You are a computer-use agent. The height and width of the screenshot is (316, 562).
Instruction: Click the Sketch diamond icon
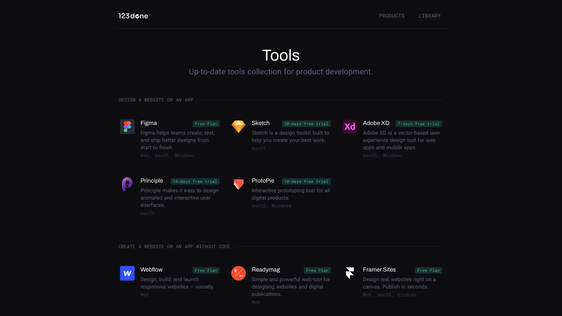click(x=238, y=127)
